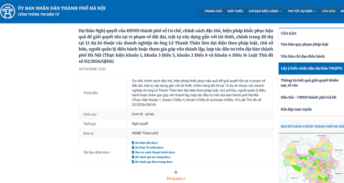Open Văn bản chỉ đạo điều hành sidebar item
The height and width of the screenshot is (183, 344).
[x=311, y=56]
